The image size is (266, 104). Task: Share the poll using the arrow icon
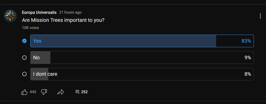(x=61, y=92)
